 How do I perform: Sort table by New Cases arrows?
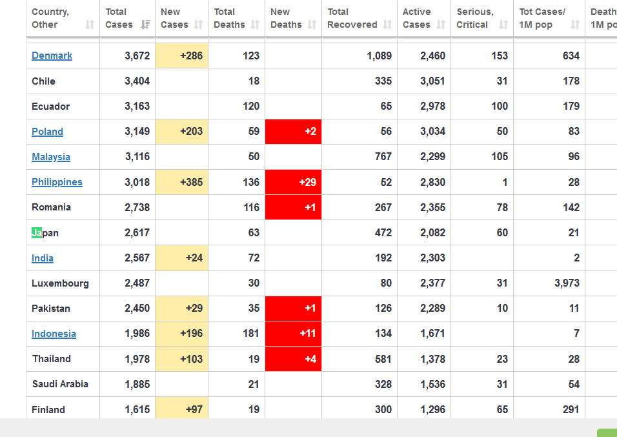pos(198,25)
